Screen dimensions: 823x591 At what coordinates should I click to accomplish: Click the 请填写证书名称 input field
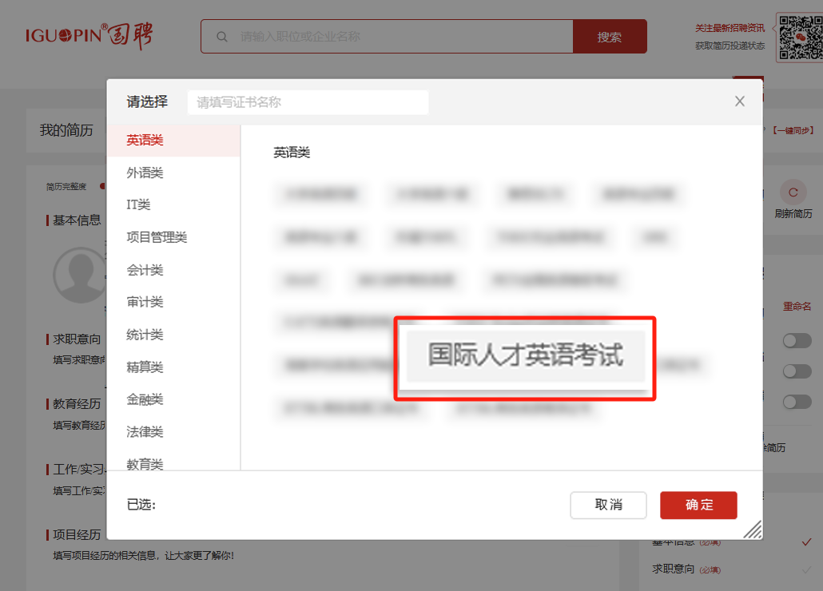[x=308, y=101]
